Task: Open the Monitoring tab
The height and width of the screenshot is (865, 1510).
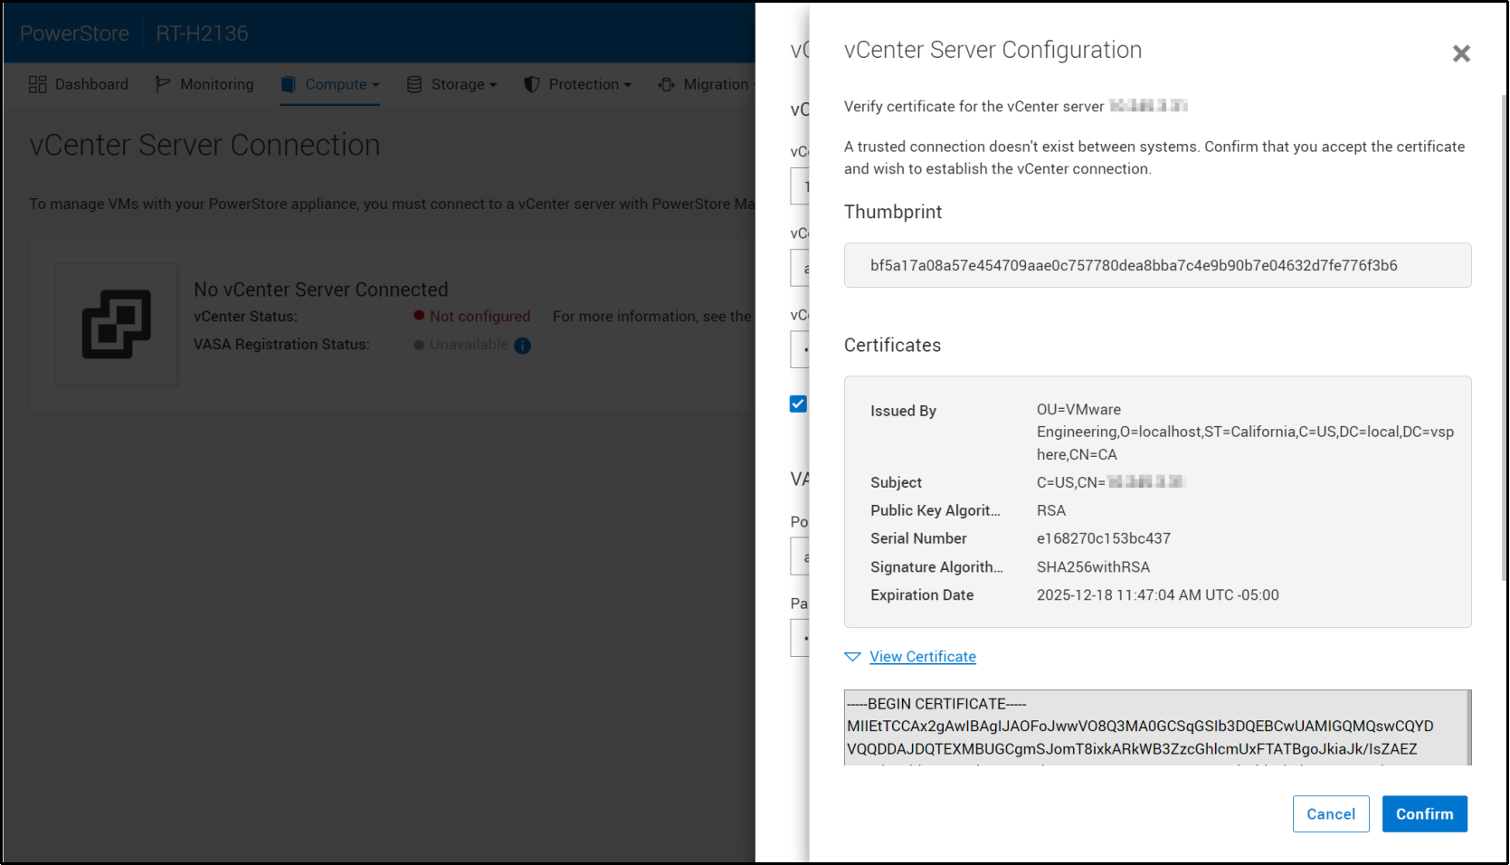Action: [204, 84]
